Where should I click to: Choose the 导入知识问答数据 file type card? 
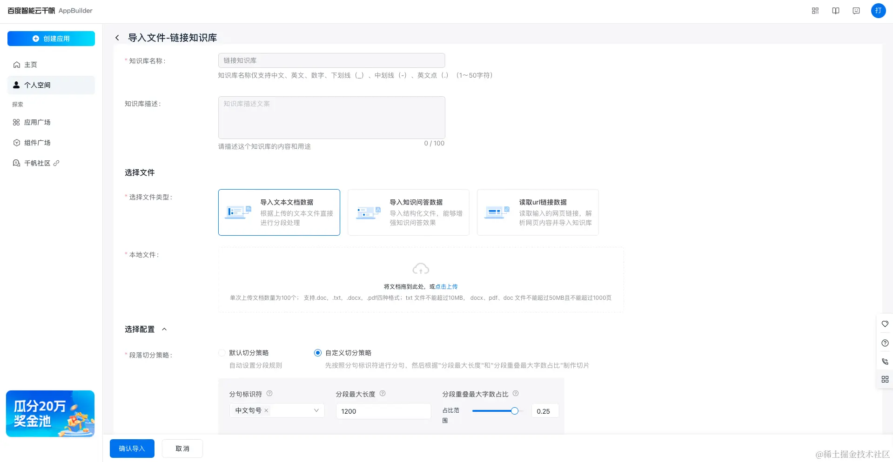(409, 212)
